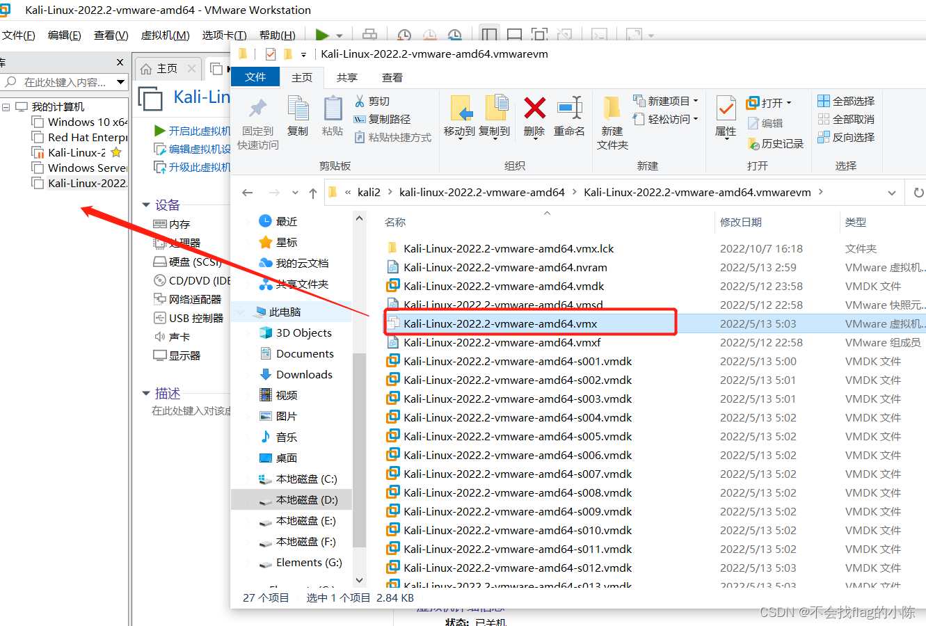Click the Copy icon in Explorer ribbon
926x626 pixels.
point(298,109)
